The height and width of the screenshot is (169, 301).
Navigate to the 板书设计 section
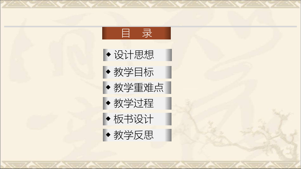pyautogui.click(x=137, y=119)
